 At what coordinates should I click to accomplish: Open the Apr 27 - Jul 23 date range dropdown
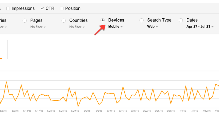tap(200, 27)
